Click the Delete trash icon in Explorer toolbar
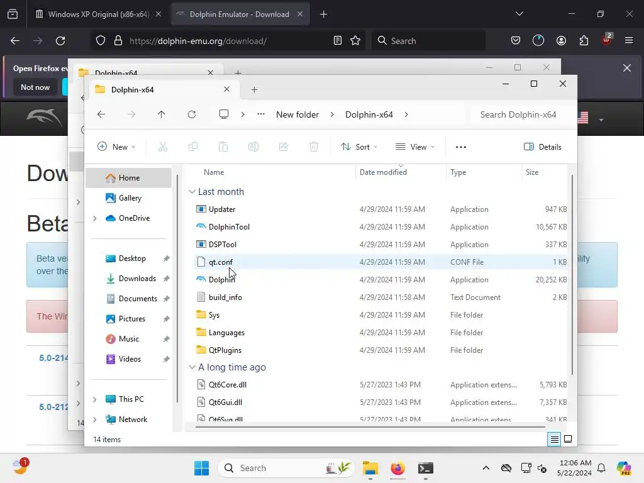 (x=314, y=147)
